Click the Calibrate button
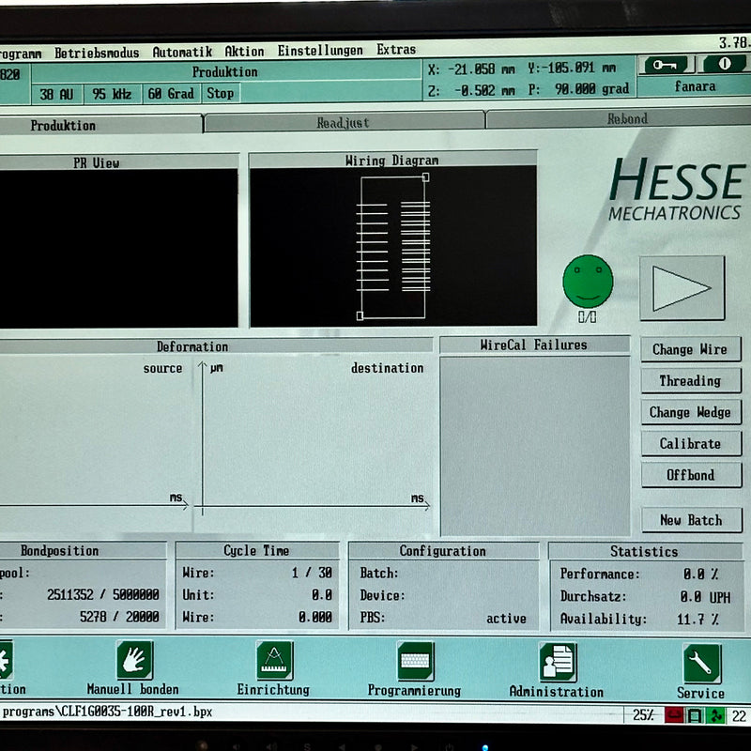This screenshot has width=751, height=751. (x=691, y=443)
